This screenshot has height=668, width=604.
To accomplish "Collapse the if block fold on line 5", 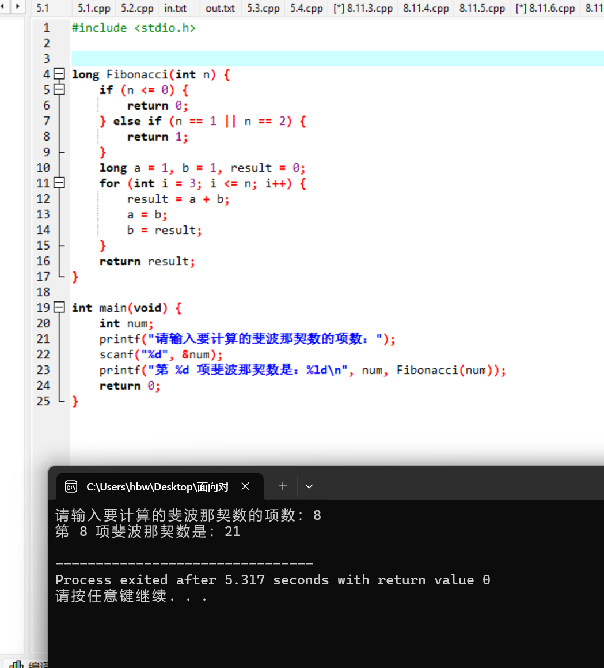I will point(59,89).
